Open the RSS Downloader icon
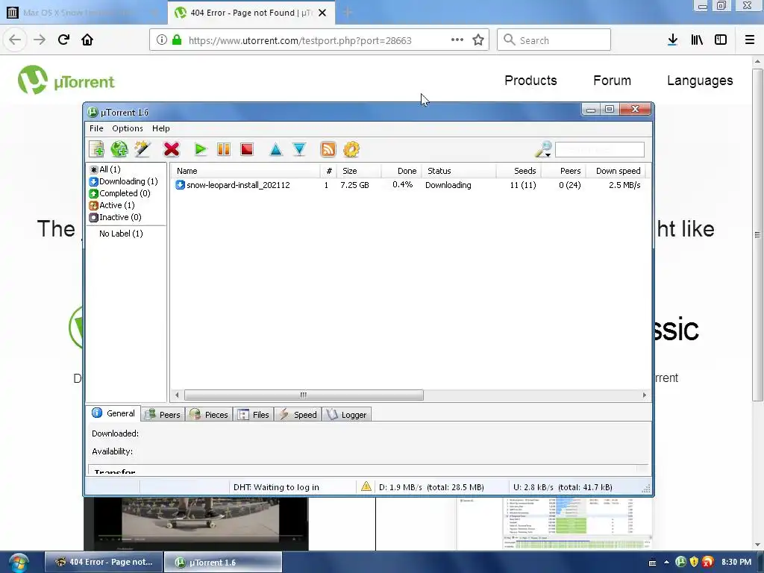Viewport: 764px width, 573px height. pos(328,149)
